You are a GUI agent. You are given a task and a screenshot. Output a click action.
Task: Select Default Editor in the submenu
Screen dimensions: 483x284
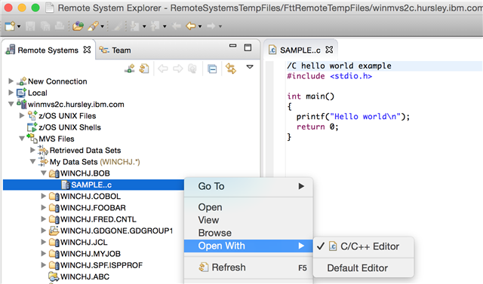pyautogui.click(x=364, y=268)
